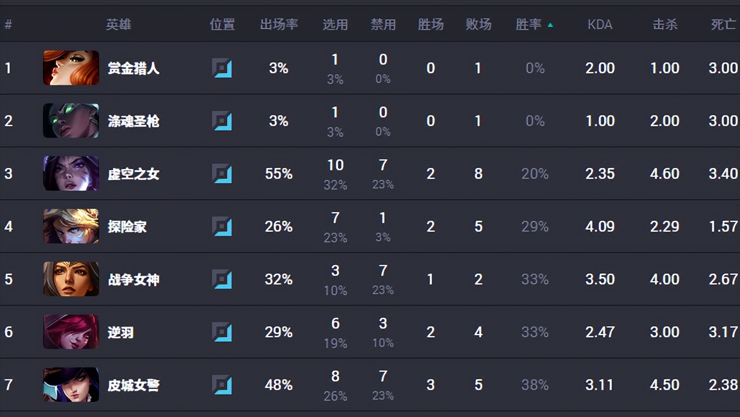
Task: Sort by the 击杀 column header
Action: (x=665, y=25)
